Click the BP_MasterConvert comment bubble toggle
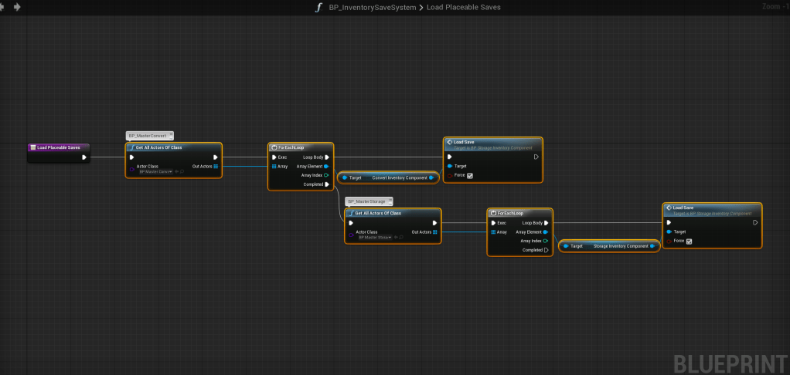The height and width of the screenshot is (375, 790). pos(171,135)
